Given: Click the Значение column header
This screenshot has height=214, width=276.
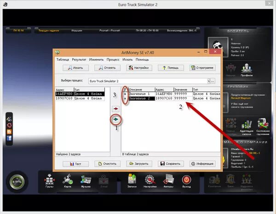Looking at the screenshot, I should (x=183, y=90).
